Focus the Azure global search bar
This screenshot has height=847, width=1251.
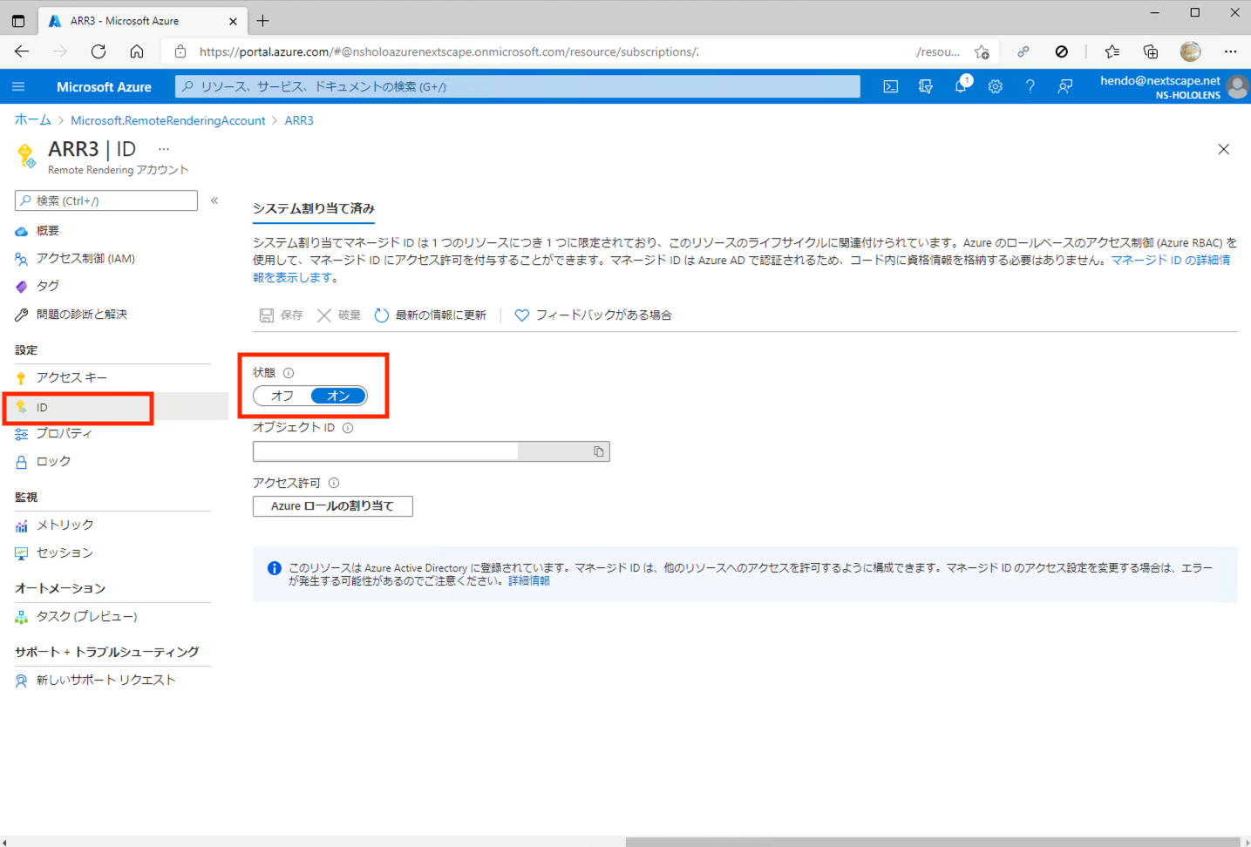(x=518, y=86)
